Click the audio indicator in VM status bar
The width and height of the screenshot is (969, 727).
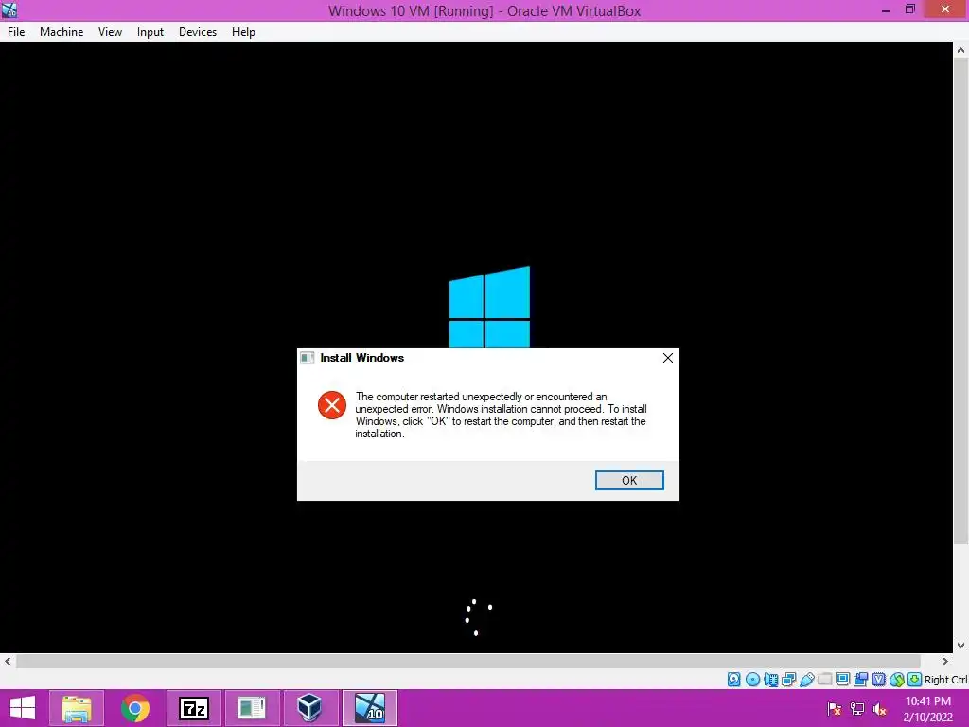pos(770,680)
